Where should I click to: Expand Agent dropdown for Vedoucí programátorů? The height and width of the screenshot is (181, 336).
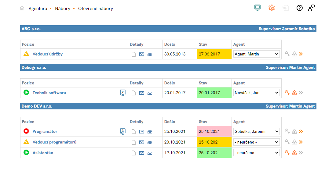pyautogui.click(x=256, y=142)
